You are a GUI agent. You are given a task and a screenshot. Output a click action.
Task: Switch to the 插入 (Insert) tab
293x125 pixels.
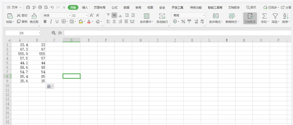[85, 7]
